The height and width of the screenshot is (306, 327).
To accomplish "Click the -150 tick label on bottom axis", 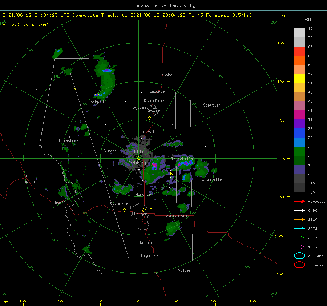I will tap(21, 301).
